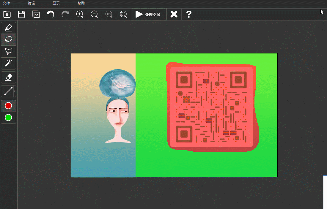Click the red-masked QR code area
Viewport: 327px width, 209px height.
pos(212,107)
